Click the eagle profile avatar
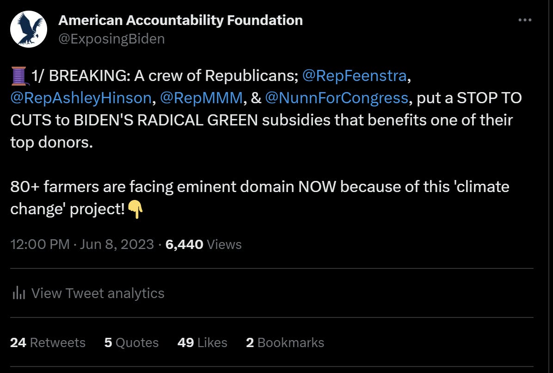 29,29
